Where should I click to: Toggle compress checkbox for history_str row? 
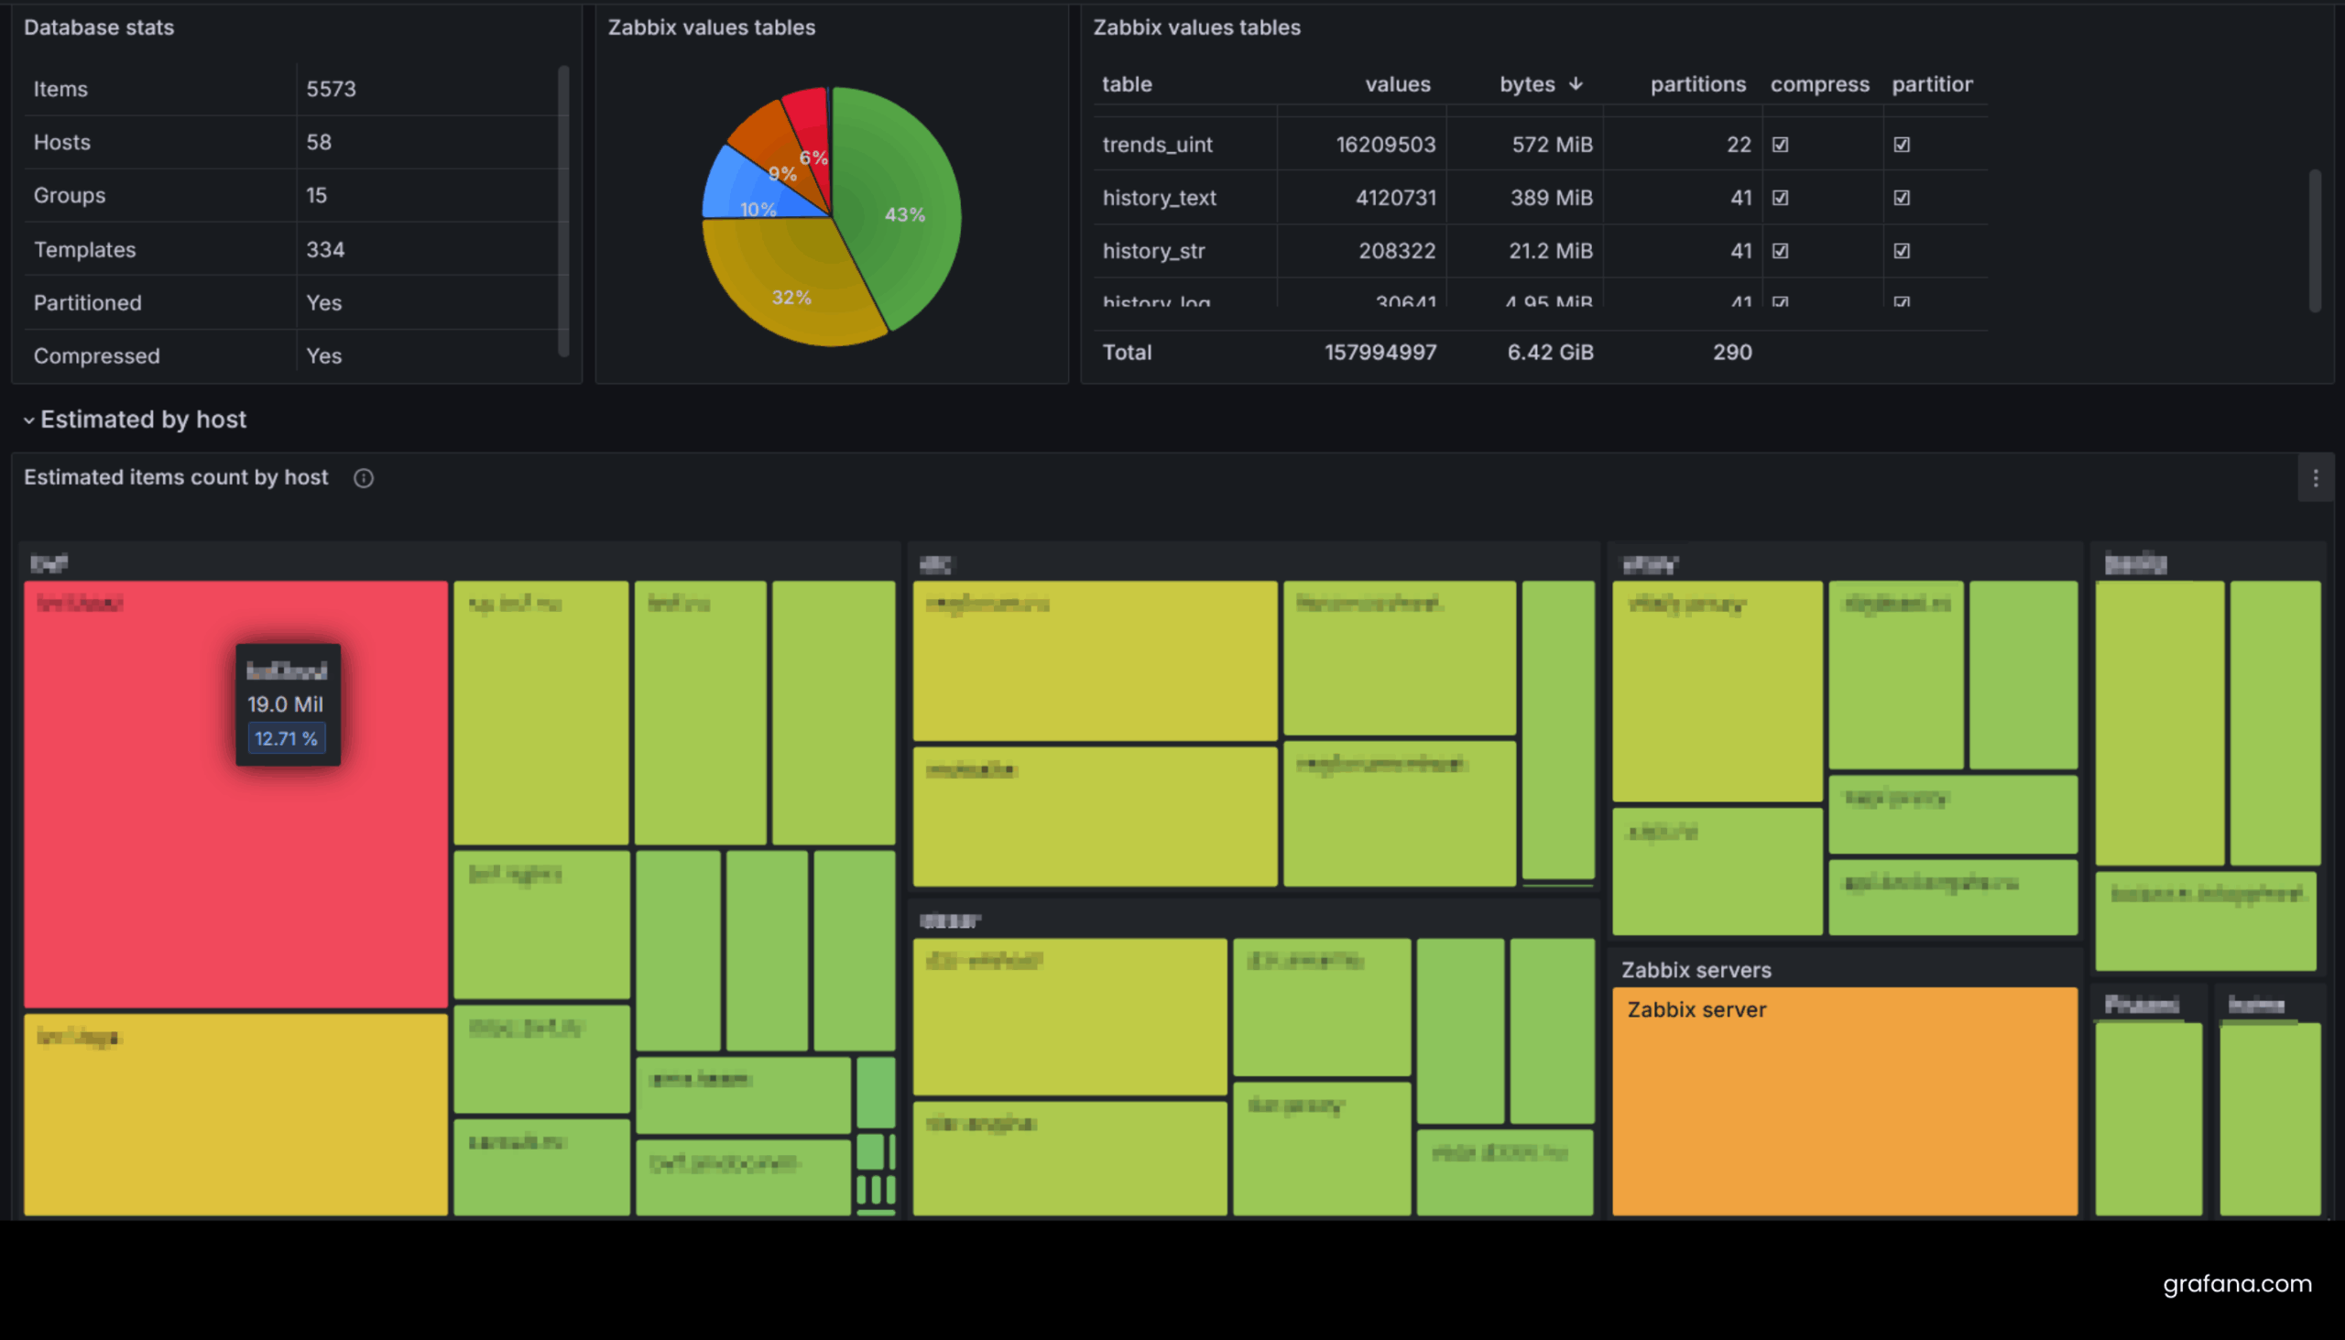1780,251
